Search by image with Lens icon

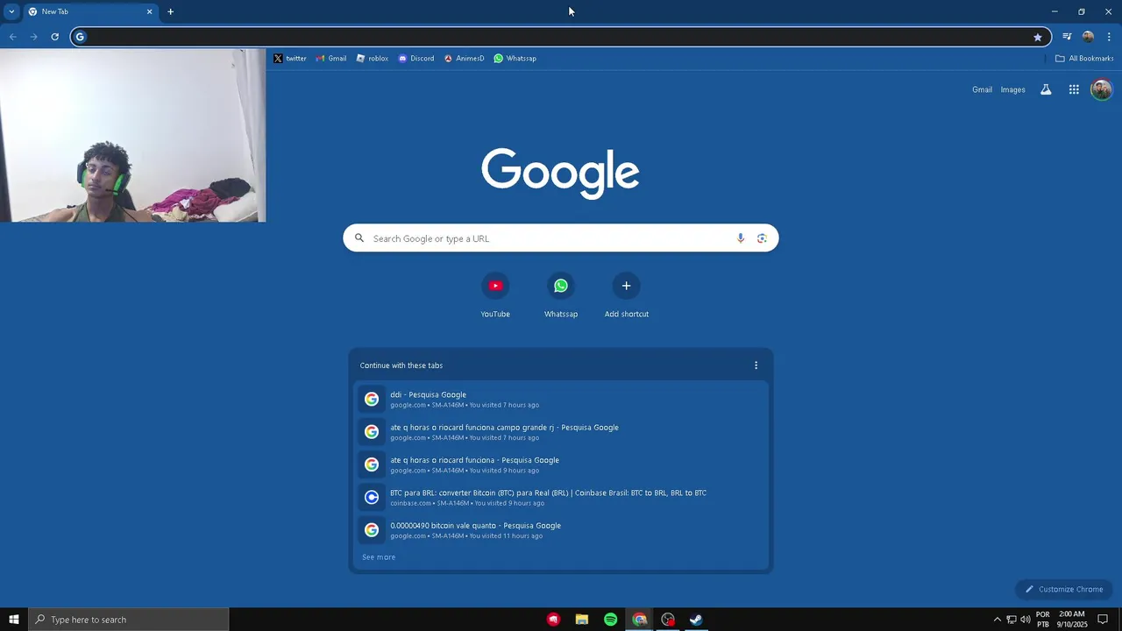(x=762, y=238)
